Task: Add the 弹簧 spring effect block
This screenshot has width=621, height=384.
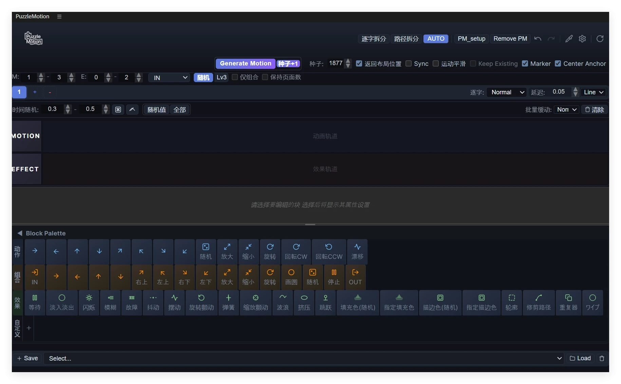Action: 228,303
